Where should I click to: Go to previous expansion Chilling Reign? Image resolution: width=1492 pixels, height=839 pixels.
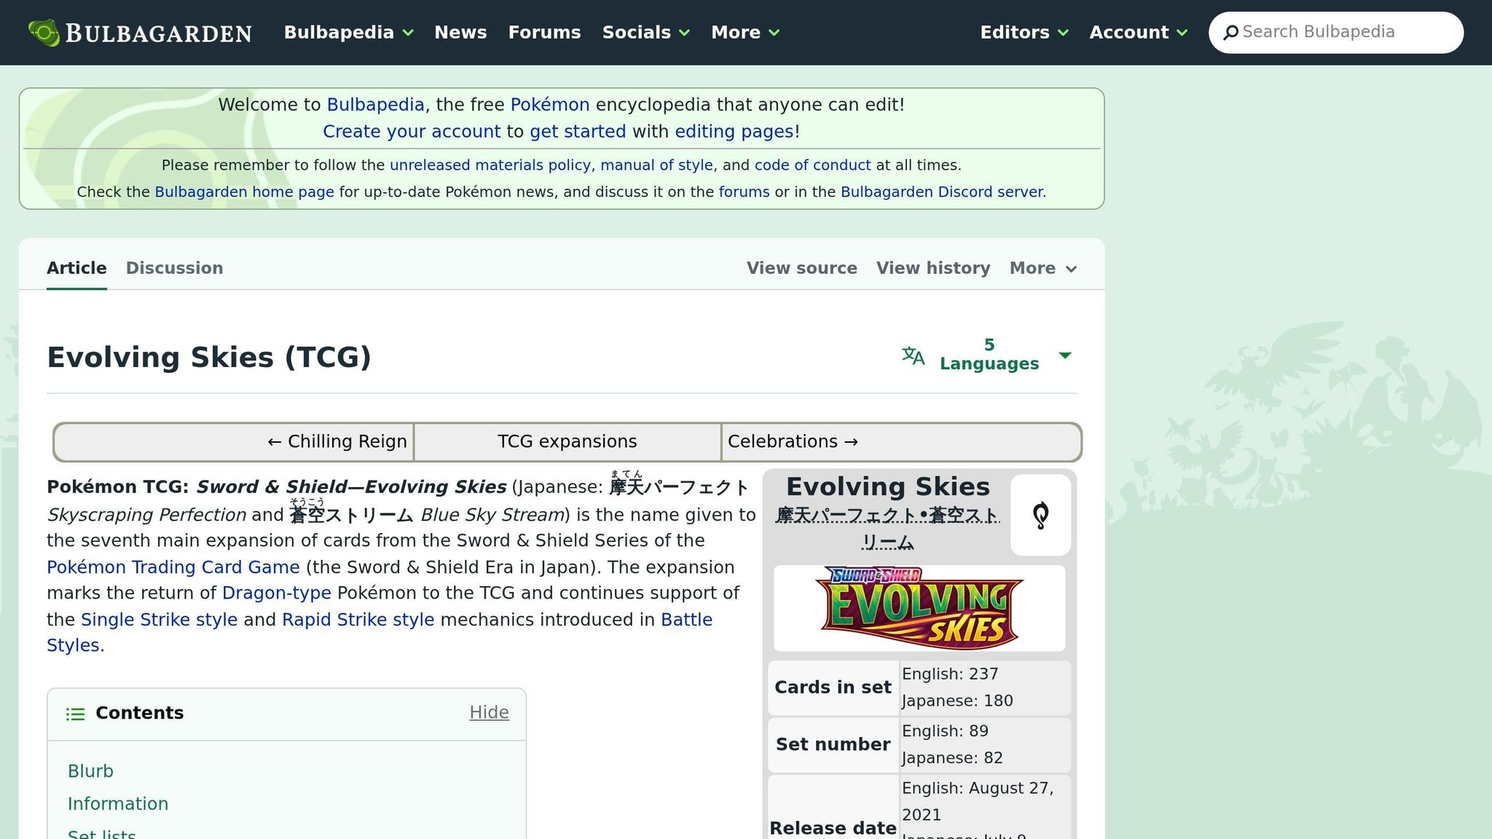coord(337,442)
